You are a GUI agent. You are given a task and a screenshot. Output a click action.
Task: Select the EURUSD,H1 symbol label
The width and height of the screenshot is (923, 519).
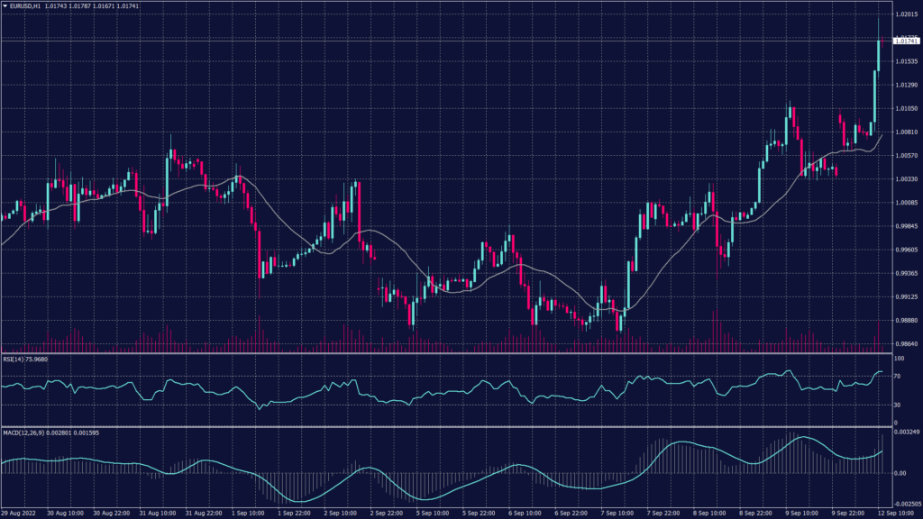pos(26,7)
